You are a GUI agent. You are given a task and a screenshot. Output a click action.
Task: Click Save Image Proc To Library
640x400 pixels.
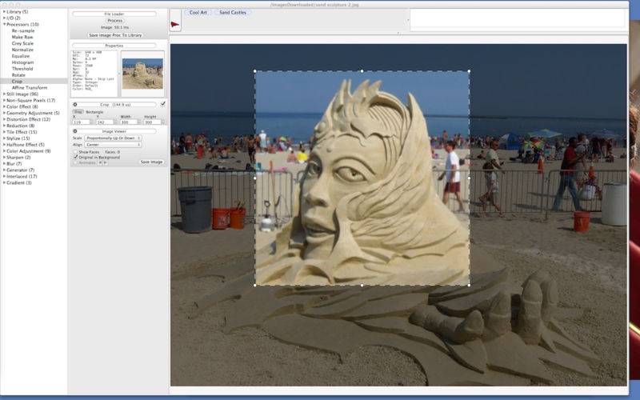point(115,35)
